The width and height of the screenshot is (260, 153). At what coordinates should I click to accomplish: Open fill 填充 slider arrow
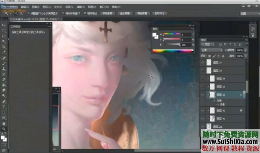[246, 56]
